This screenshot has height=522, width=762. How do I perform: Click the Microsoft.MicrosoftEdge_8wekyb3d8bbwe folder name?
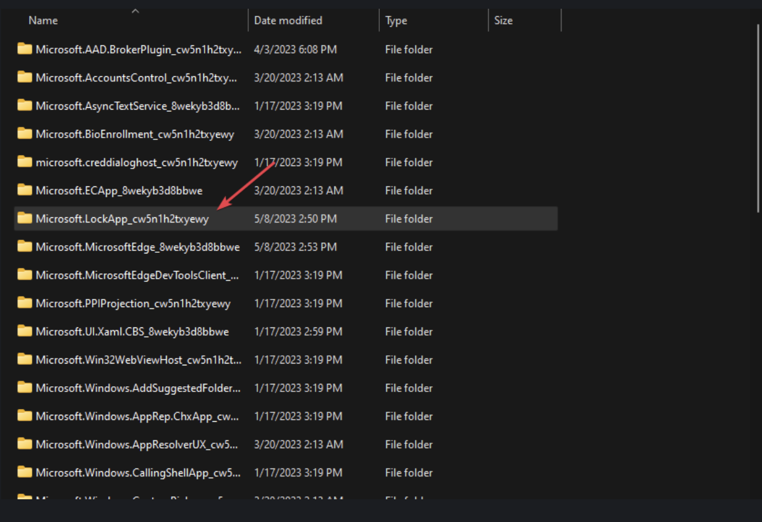[137, 247]
